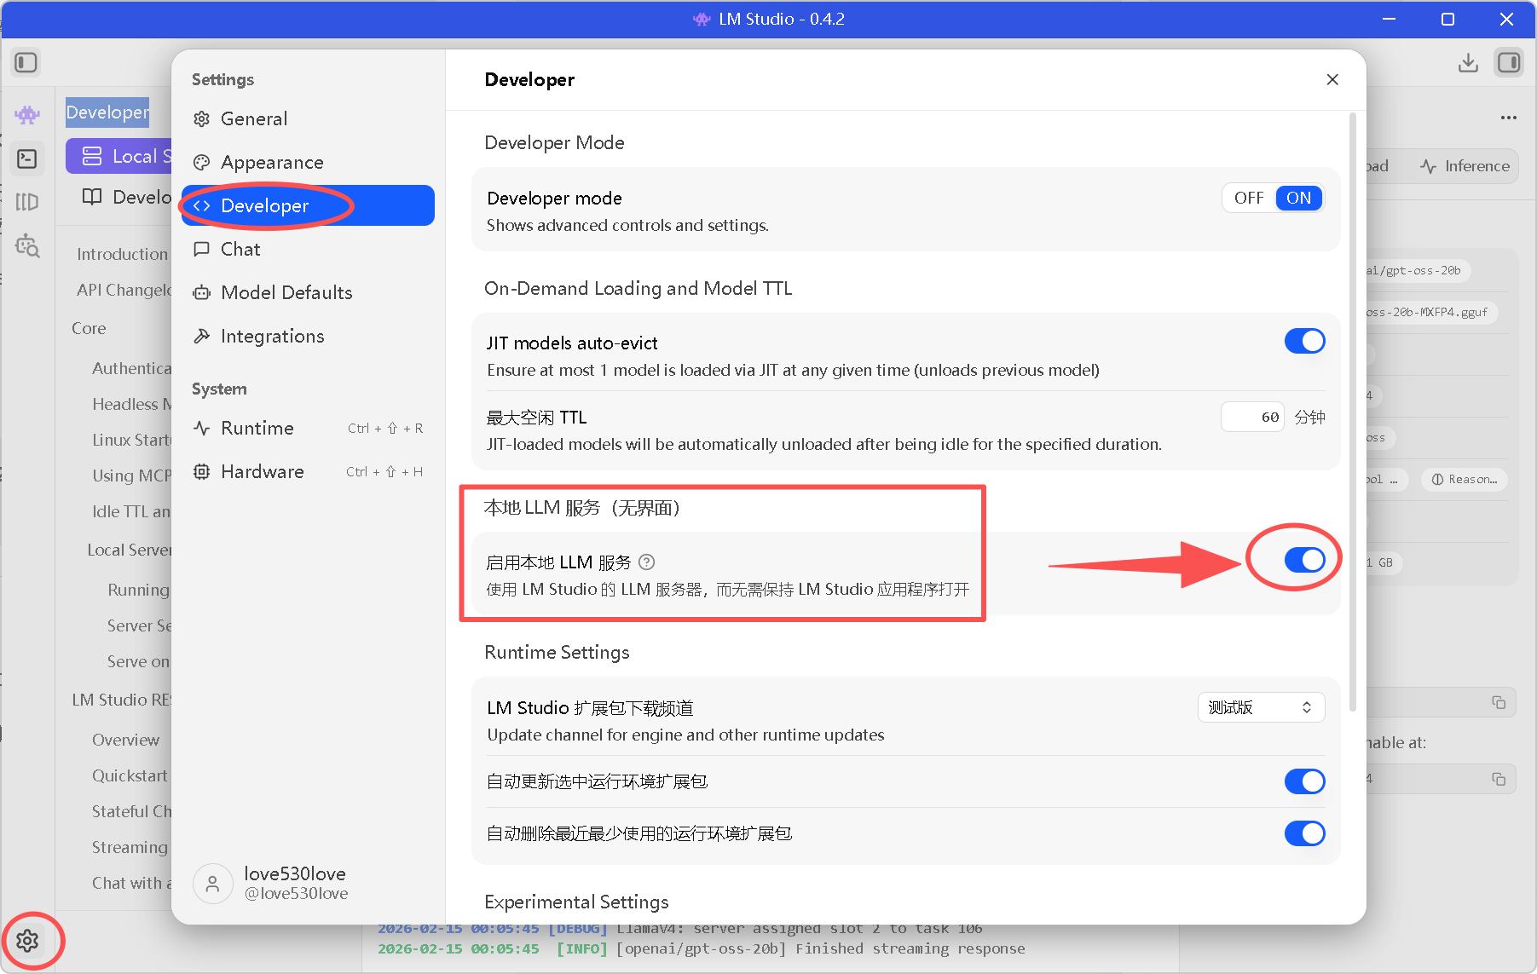This screenshot has height=974, width=1537.
Task: Toggle 自动删除最近最少使用的运行环境扩展包 switch
Action: pos(1304,833)
